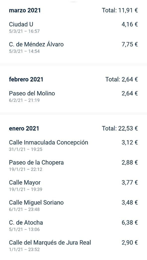Click the marzo 2021 section header

(x=25, y=10)
